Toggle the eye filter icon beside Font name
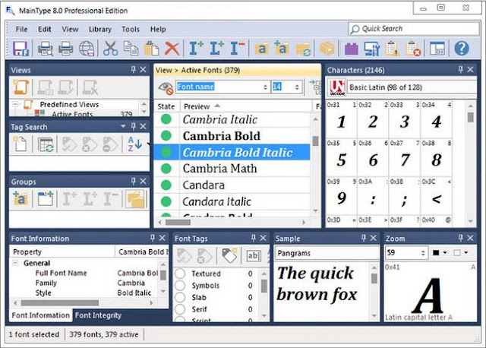Screen dimensions: 486x348 [x=166, y=88]
